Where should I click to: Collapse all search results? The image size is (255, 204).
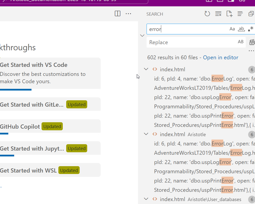(x=251, y=14)
